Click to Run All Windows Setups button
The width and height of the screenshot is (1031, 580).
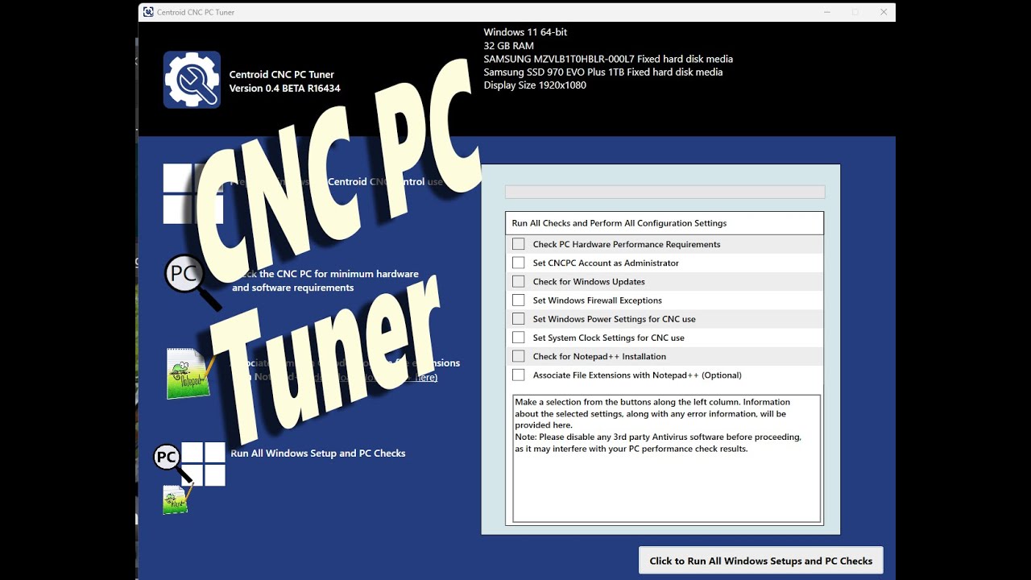(761, 561)
